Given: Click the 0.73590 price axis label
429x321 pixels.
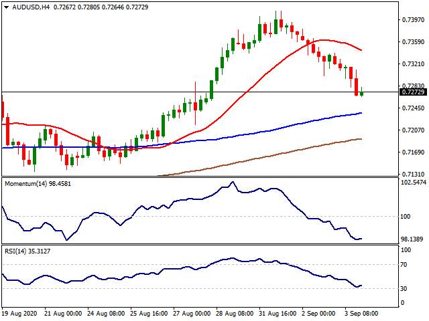Looking at the screenshot, I should (413, 41).
